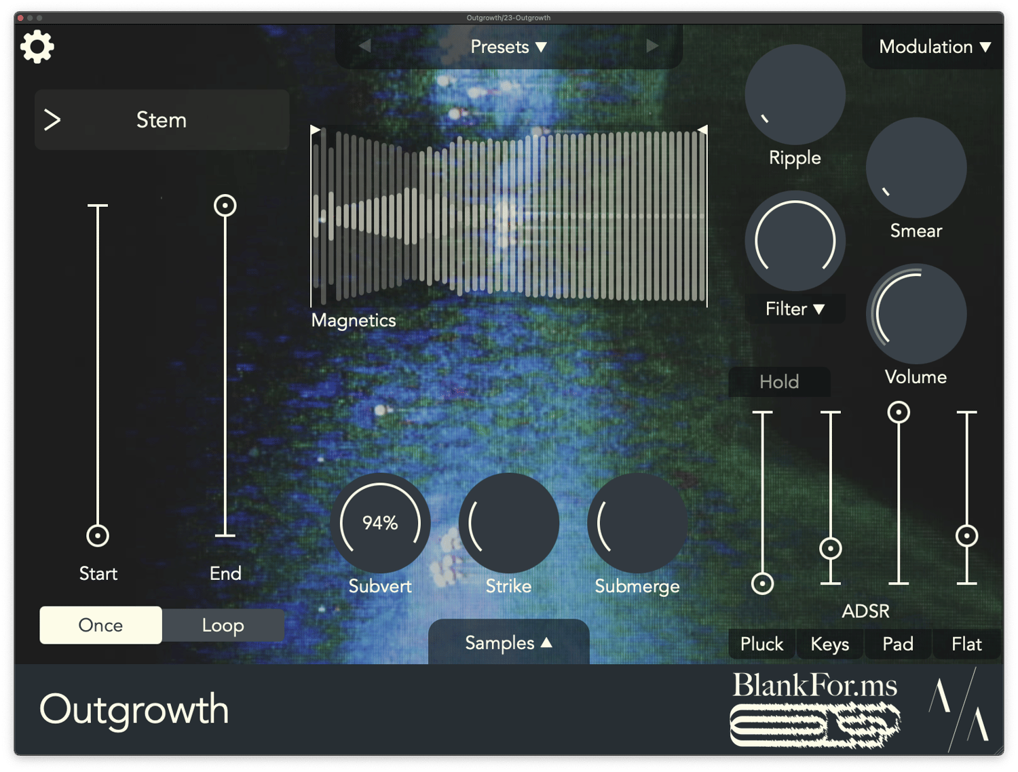Viewport: 1018px width, 772px height.
Task: Click the ADSR sustain slider handle
Action: point(899,412)
